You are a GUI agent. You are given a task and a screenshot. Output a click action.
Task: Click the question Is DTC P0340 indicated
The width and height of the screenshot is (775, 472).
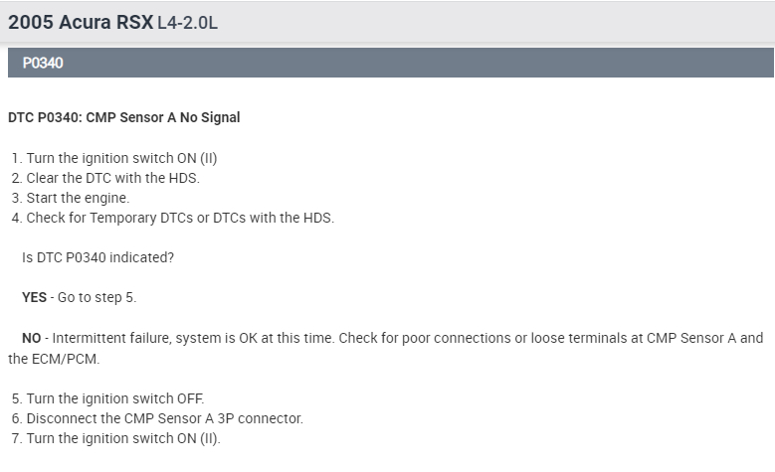pos(97,257)
